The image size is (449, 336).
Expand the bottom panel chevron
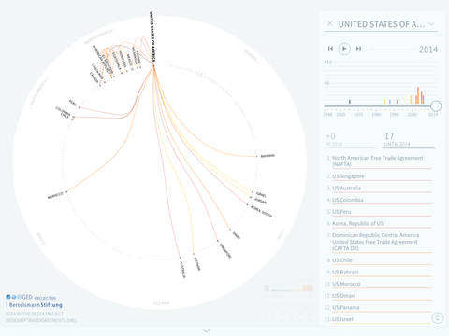point(207,331)
